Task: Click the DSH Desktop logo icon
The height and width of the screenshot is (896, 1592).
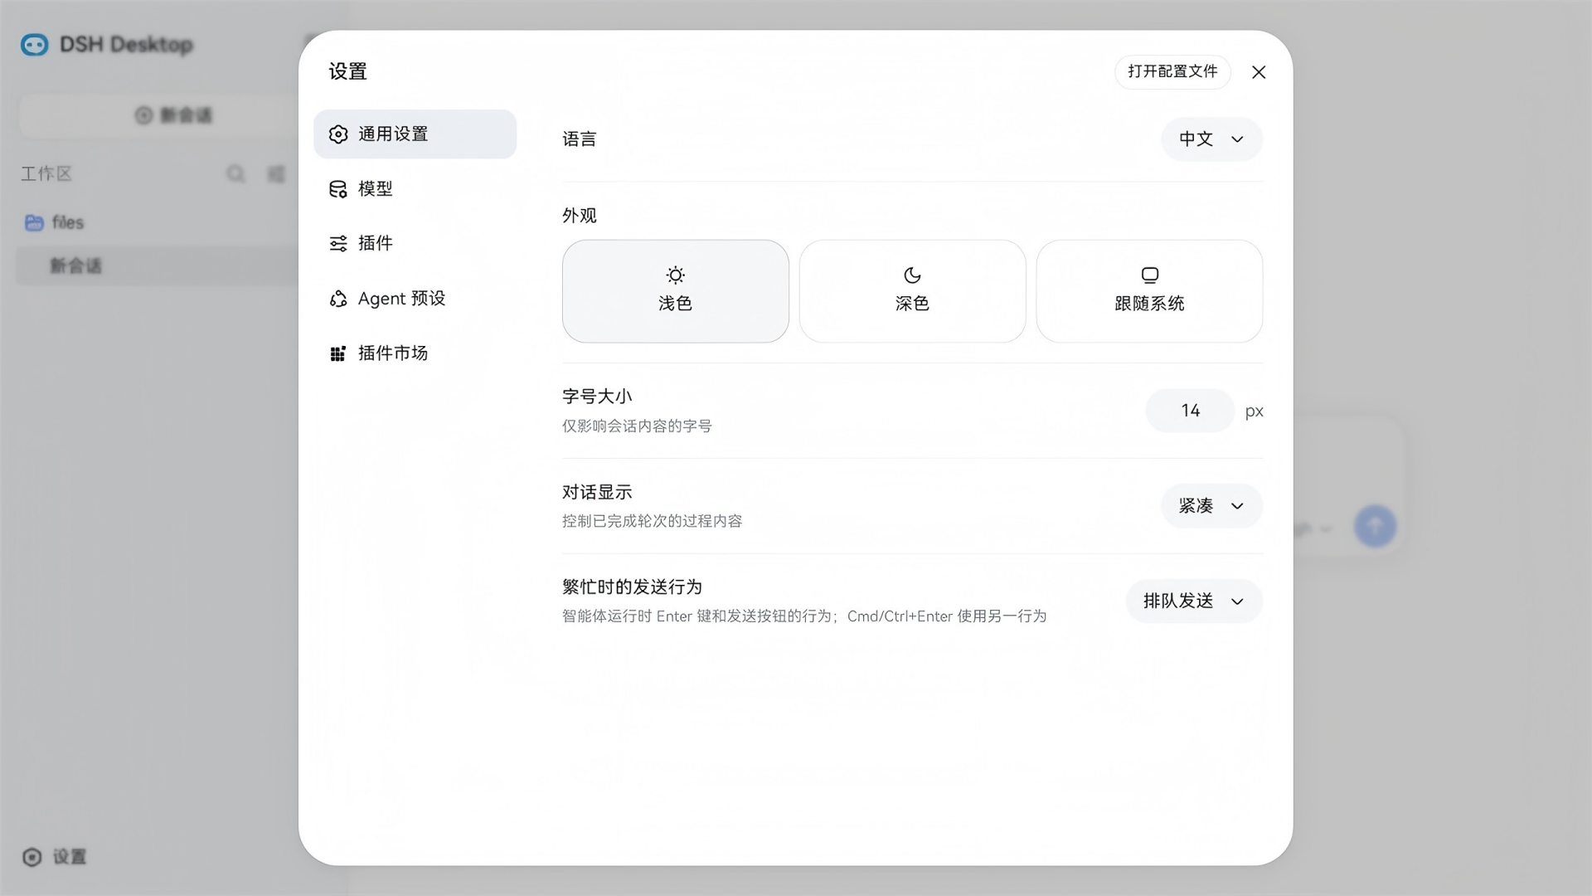Action: [35, 44]
